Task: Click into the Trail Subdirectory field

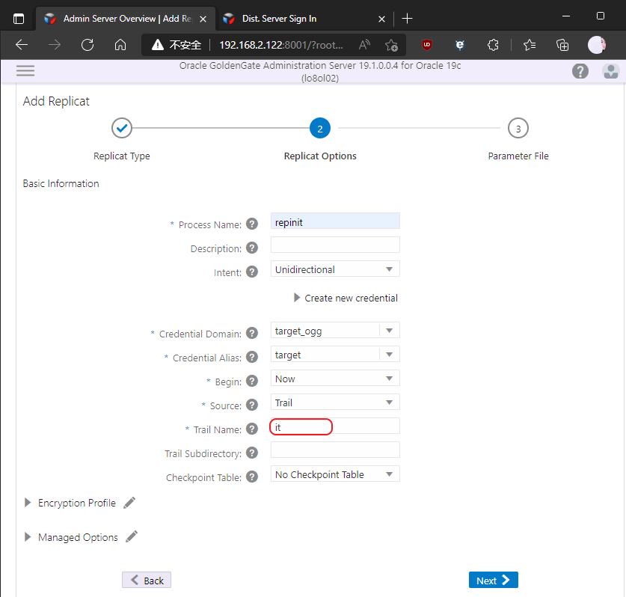Action: pos(335,450)
